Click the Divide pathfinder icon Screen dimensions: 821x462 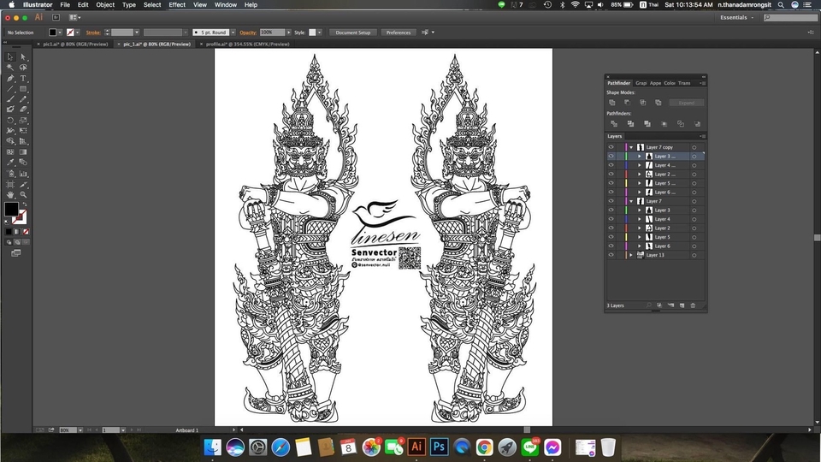coord(614,124)
